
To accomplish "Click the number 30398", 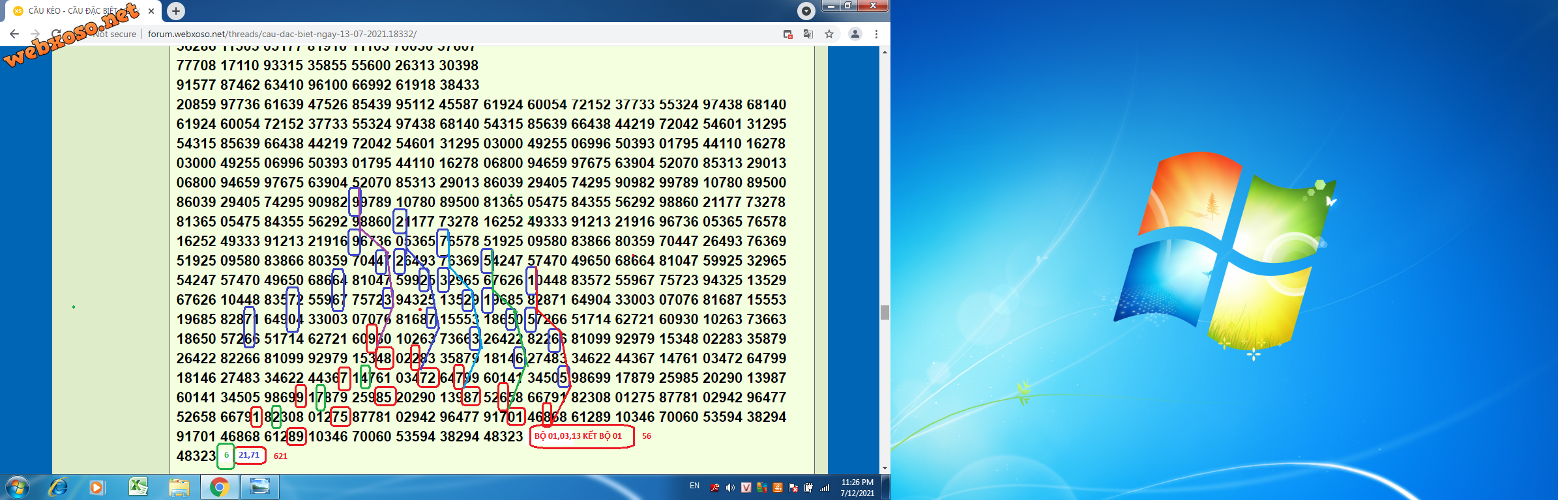I will (x=459, y=65).
